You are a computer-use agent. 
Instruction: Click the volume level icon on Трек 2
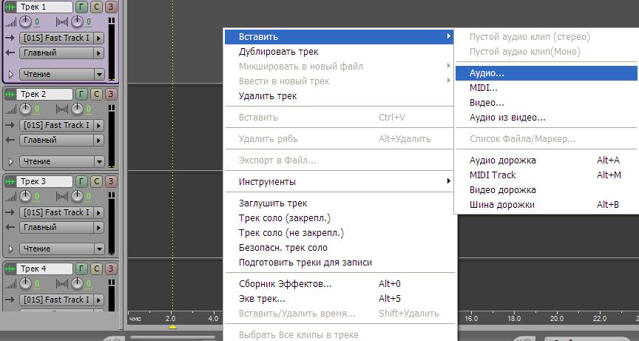tap(10, 109)
